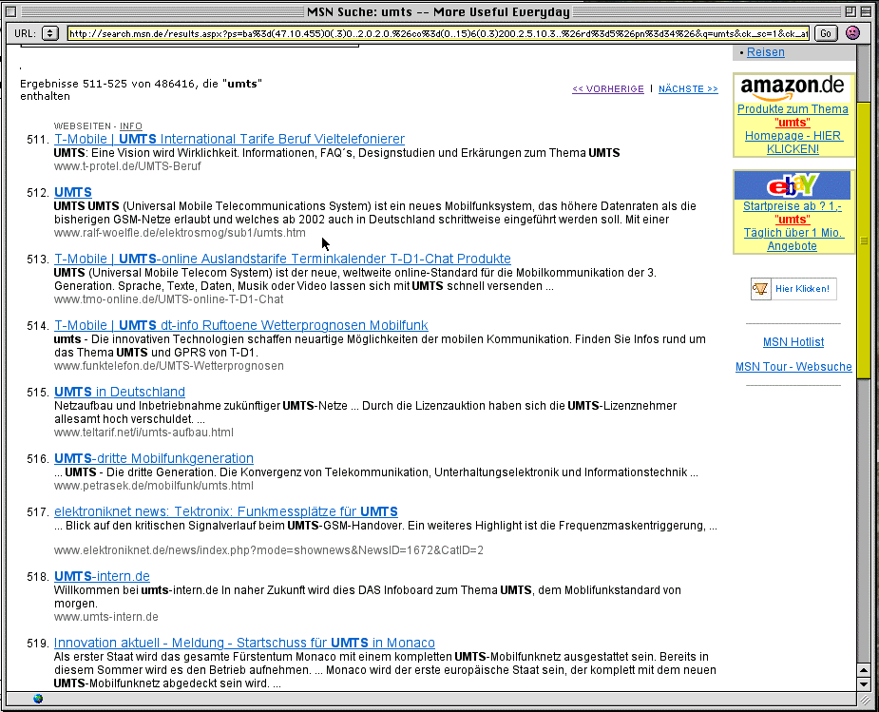Click the globe icon in the status bar
Screen dimensions: 879x712
(38, 699)
